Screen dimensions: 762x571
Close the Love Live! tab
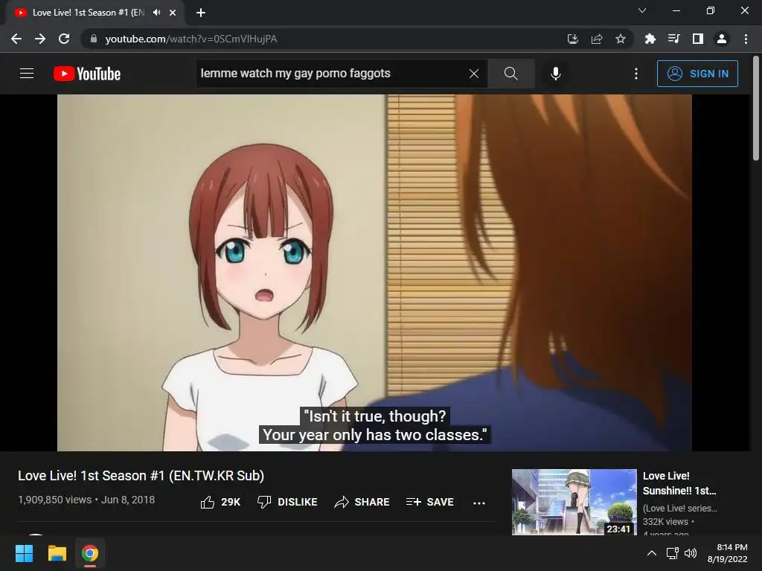point(173,13)
